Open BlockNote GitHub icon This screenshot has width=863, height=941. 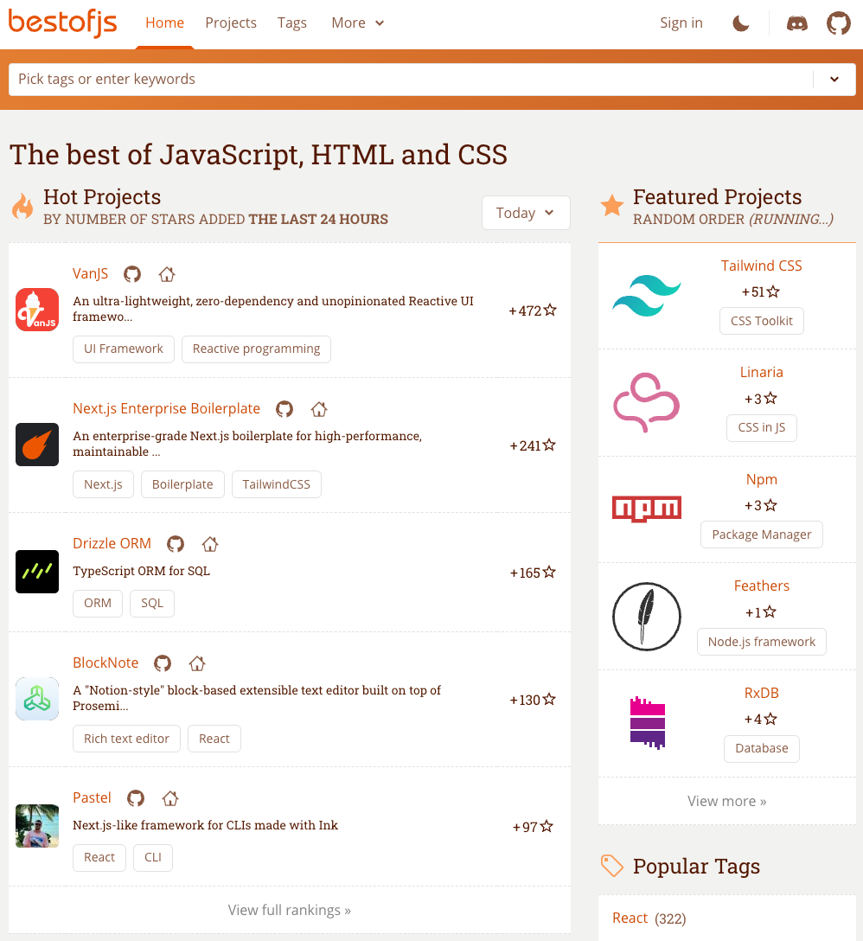coord(163,663)
